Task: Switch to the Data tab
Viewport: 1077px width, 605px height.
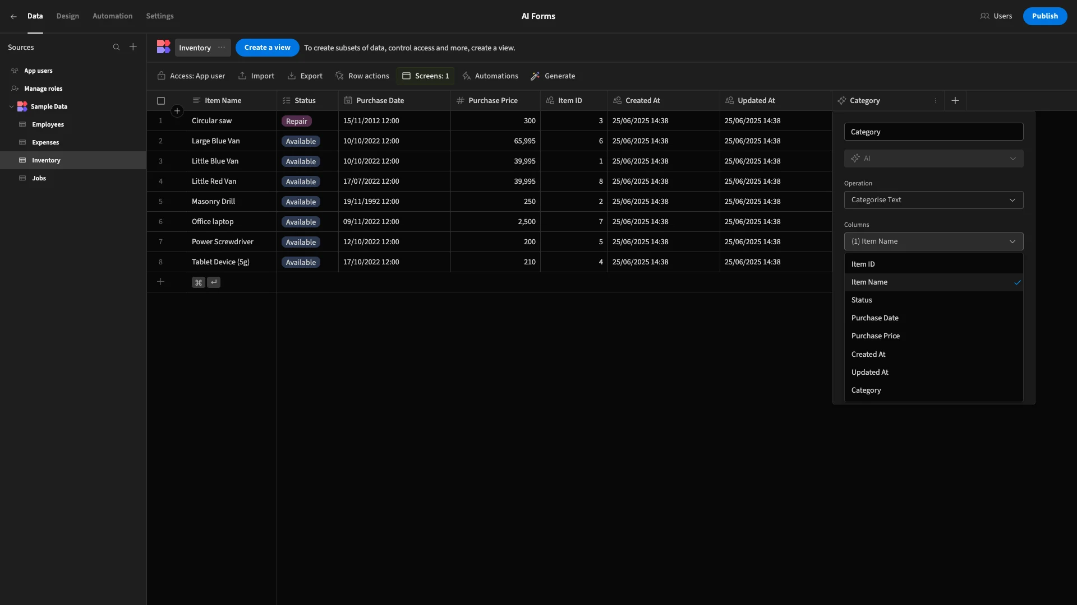Action: point(35,16)
